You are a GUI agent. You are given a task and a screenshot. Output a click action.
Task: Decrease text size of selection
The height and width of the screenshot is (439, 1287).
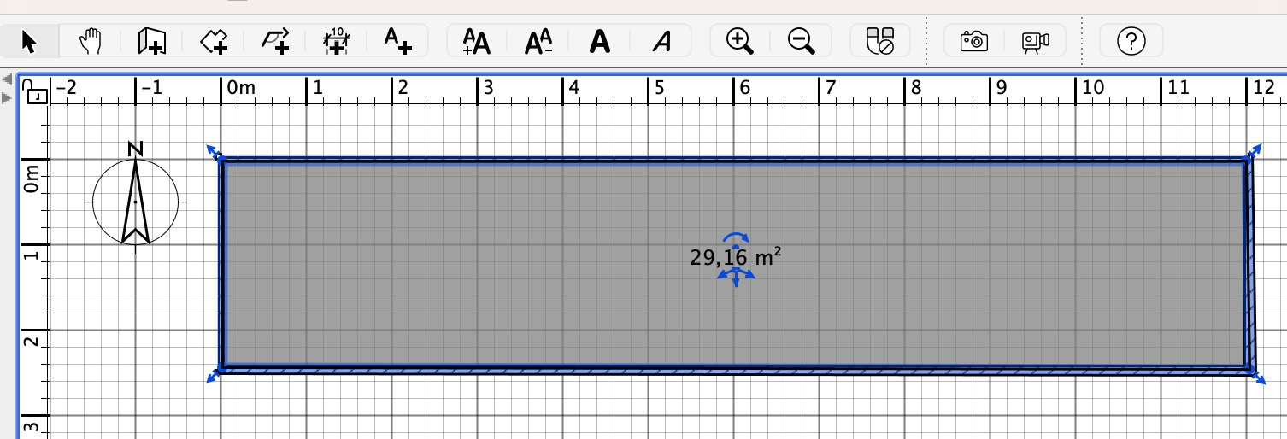tap(538, 41)
